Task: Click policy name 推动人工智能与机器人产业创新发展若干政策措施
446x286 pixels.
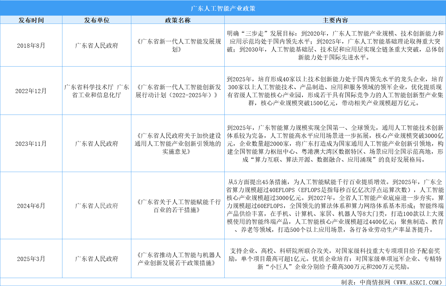Action: (x=178, y=259)
